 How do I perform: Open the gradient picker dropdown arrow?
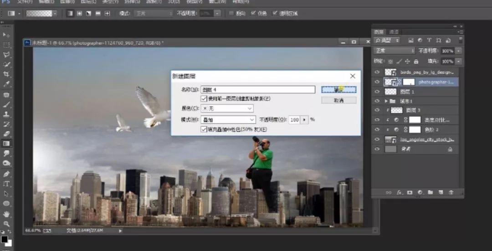55,14
